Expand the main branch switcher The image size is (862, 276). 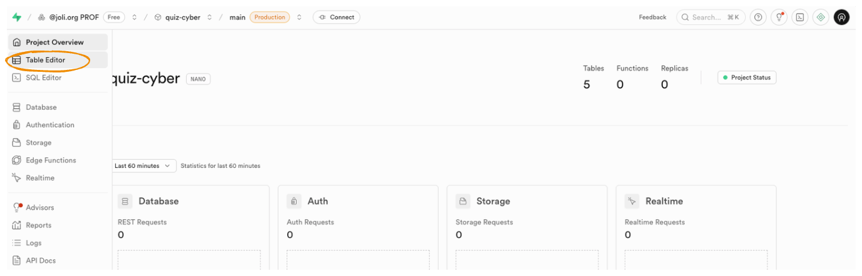[299, 17]
